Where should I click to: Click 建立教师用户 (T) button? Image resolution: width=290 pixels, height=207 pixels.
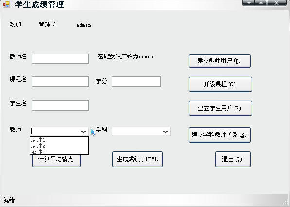219,61
